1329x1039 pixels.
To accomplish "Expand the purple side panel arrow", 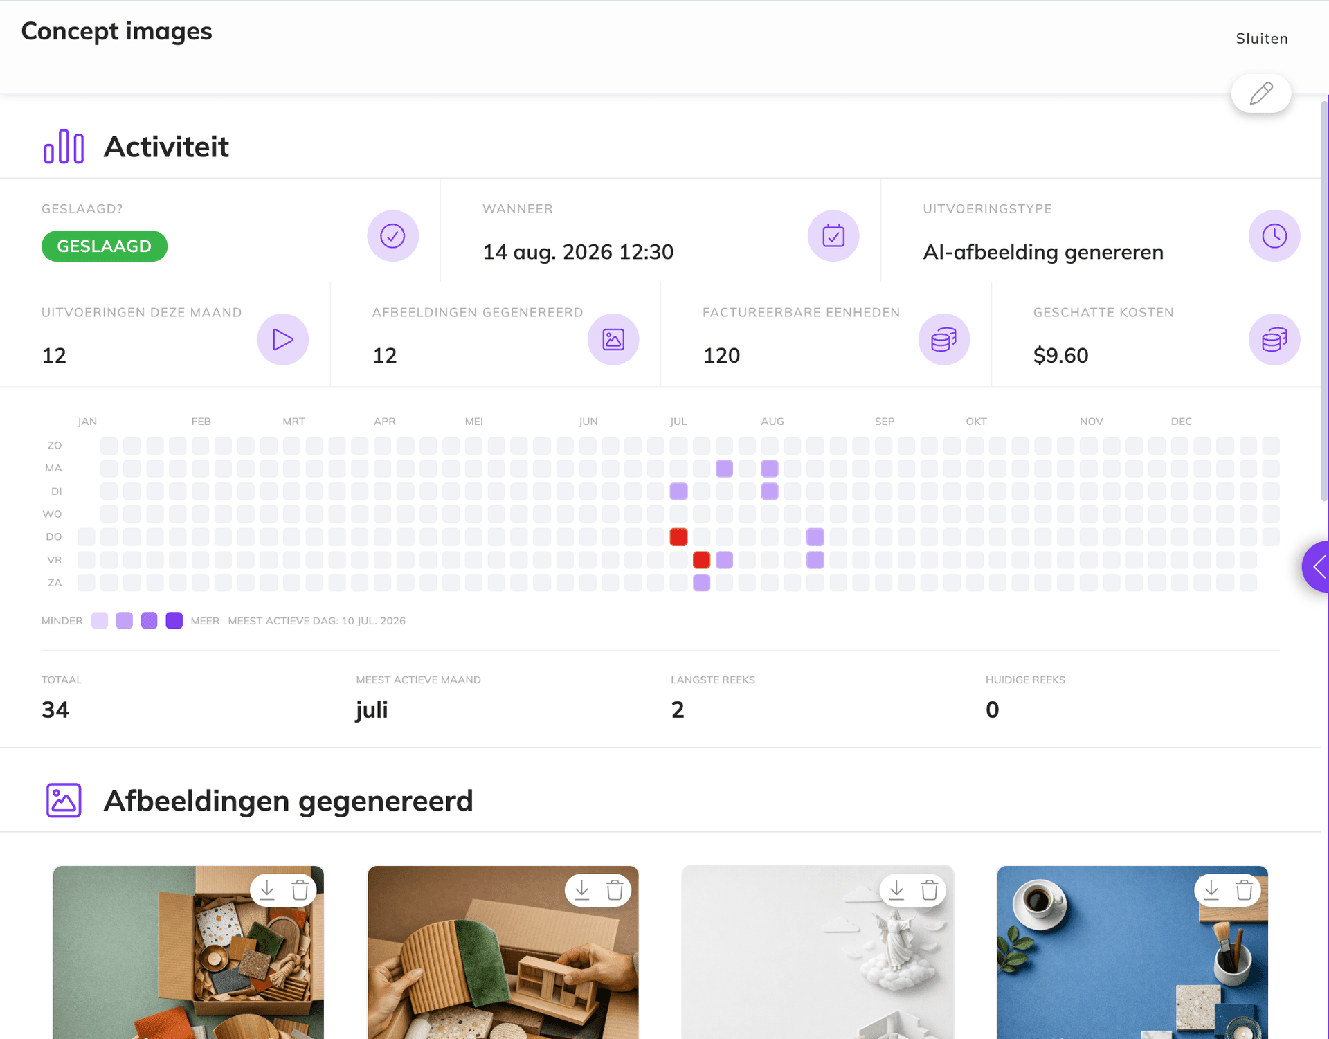I will (1318, 567).
